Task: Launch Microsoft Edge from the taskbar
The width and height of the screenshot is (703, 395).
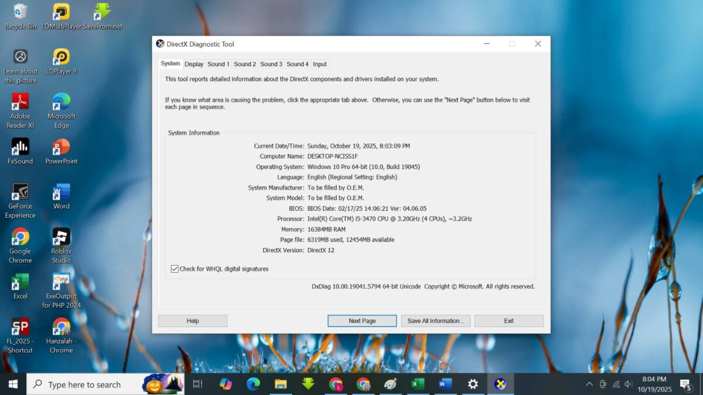Action: tap(254, 384)
